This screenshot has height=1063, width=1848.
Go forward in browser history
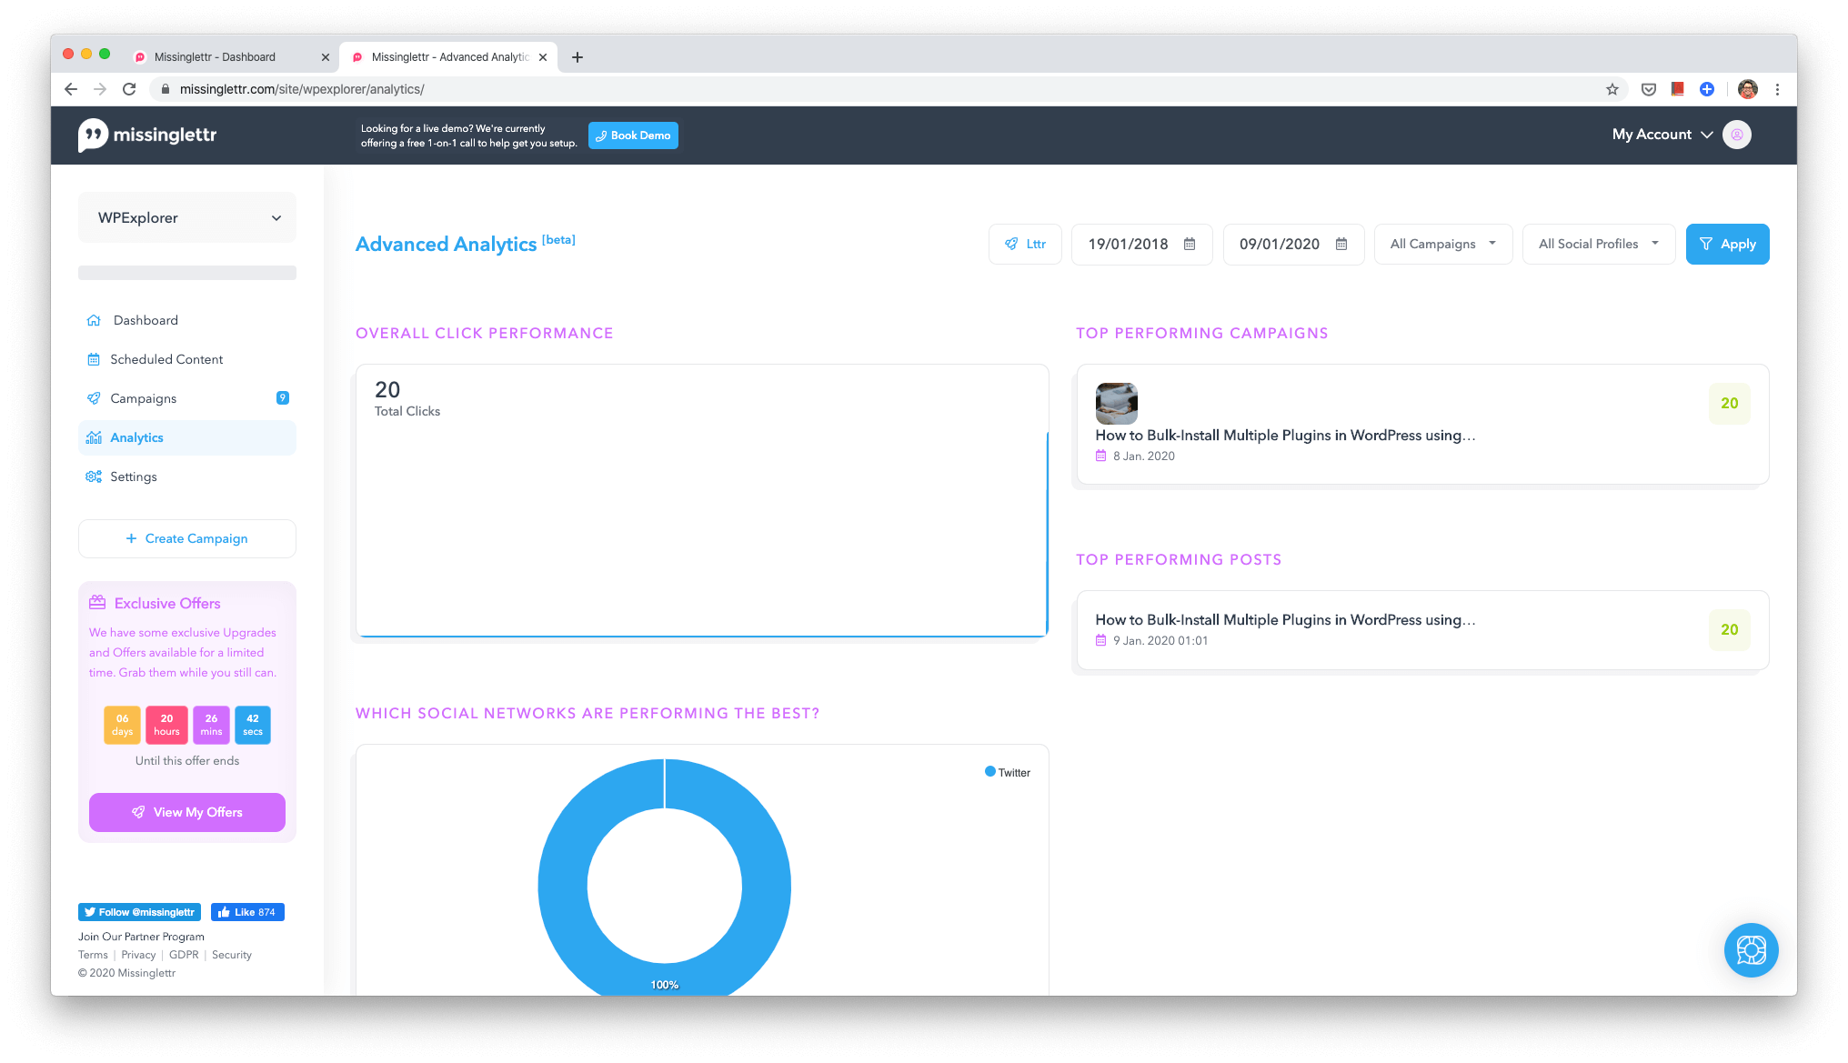tap(100, 89)
